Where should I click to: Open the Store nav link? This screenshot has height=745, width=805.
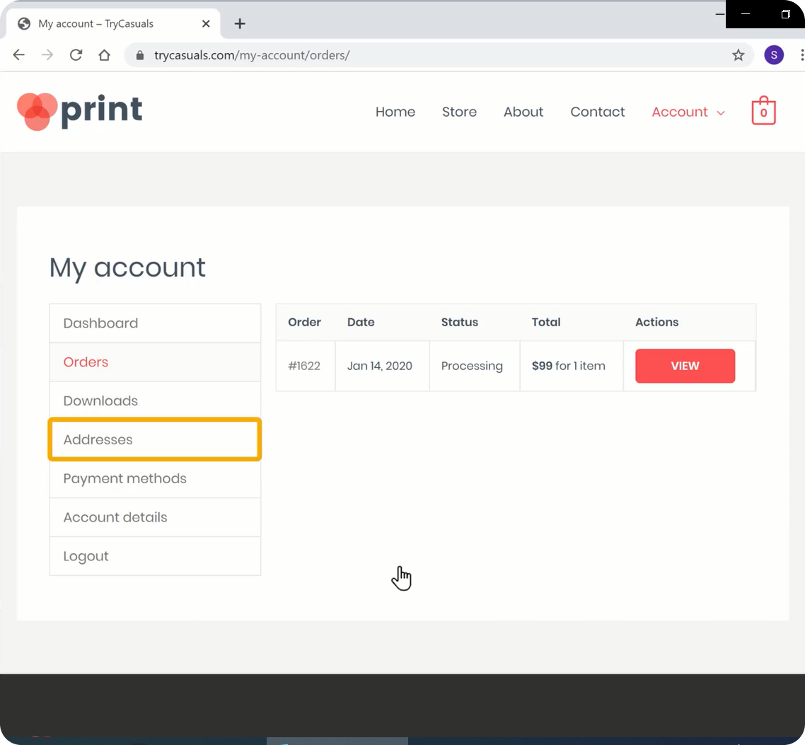click(460, 112)
